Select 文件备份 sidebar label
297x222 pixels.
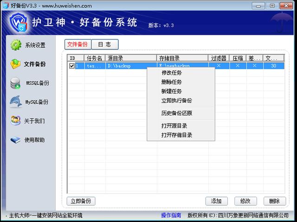[35, 64]
